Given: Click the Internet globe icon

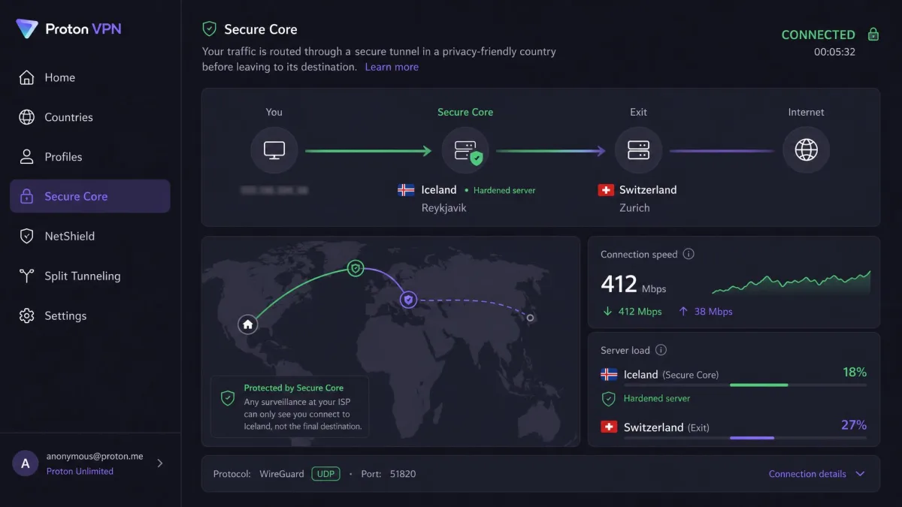Looking at the screenshot, I should tap(806, 150).
